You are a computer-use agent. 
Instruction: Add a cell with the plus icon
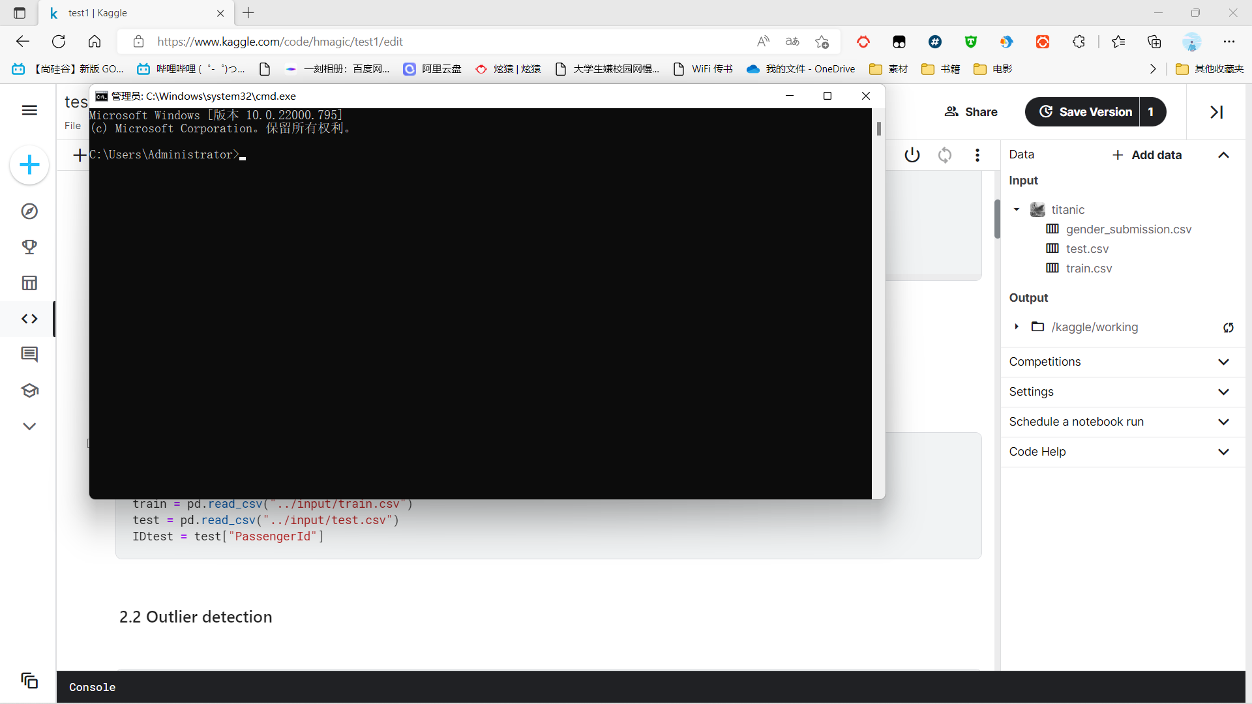coord(80,155)
